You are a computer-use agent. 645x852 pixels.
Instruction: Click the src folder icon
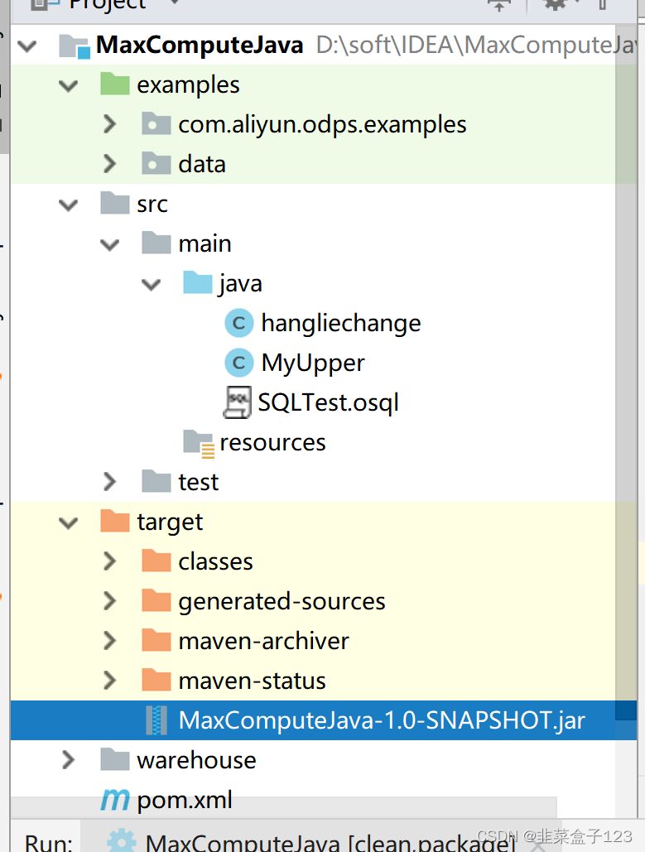click(x=114, y=203)
